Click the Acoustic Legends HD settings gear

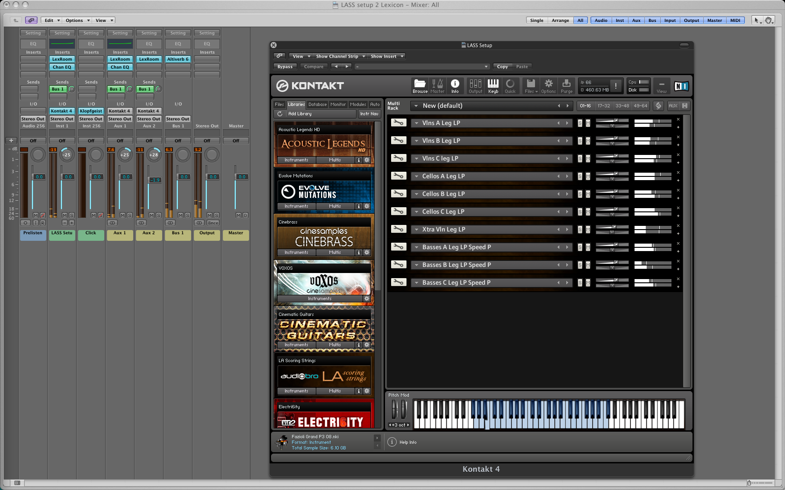tap(367, 160)
